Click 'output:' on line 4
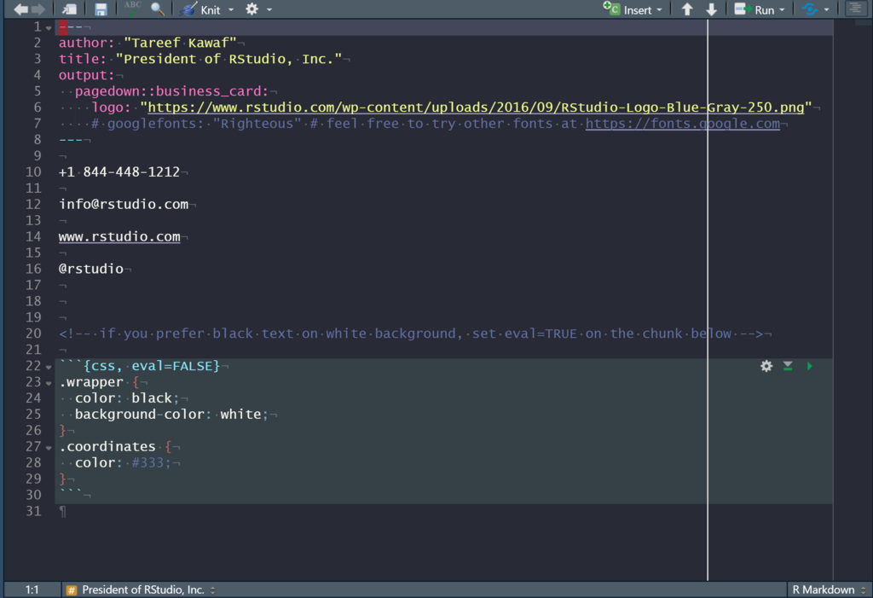Screen dimensions: 873x598 coord(87,75)
